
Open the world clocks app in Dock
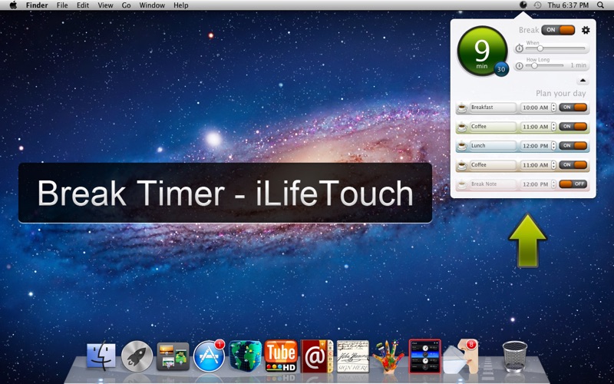(425, 356)
